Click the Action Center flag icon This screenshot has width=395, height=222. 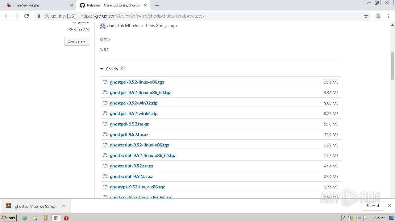coord(365,218)
